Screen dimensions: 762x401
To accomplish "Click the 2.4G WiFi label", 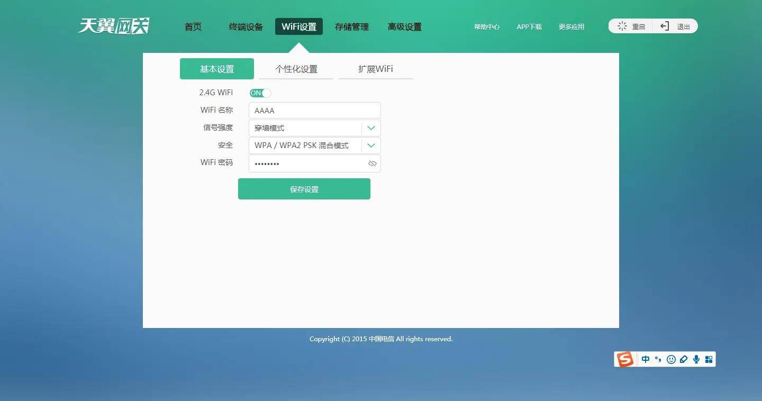I will pyautogui.click(x=216, y=93).
